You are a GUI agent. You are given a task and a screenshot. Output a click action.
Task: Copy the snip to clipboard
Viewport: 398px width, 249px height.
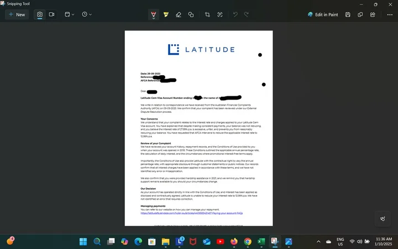(x=360, y=15)
